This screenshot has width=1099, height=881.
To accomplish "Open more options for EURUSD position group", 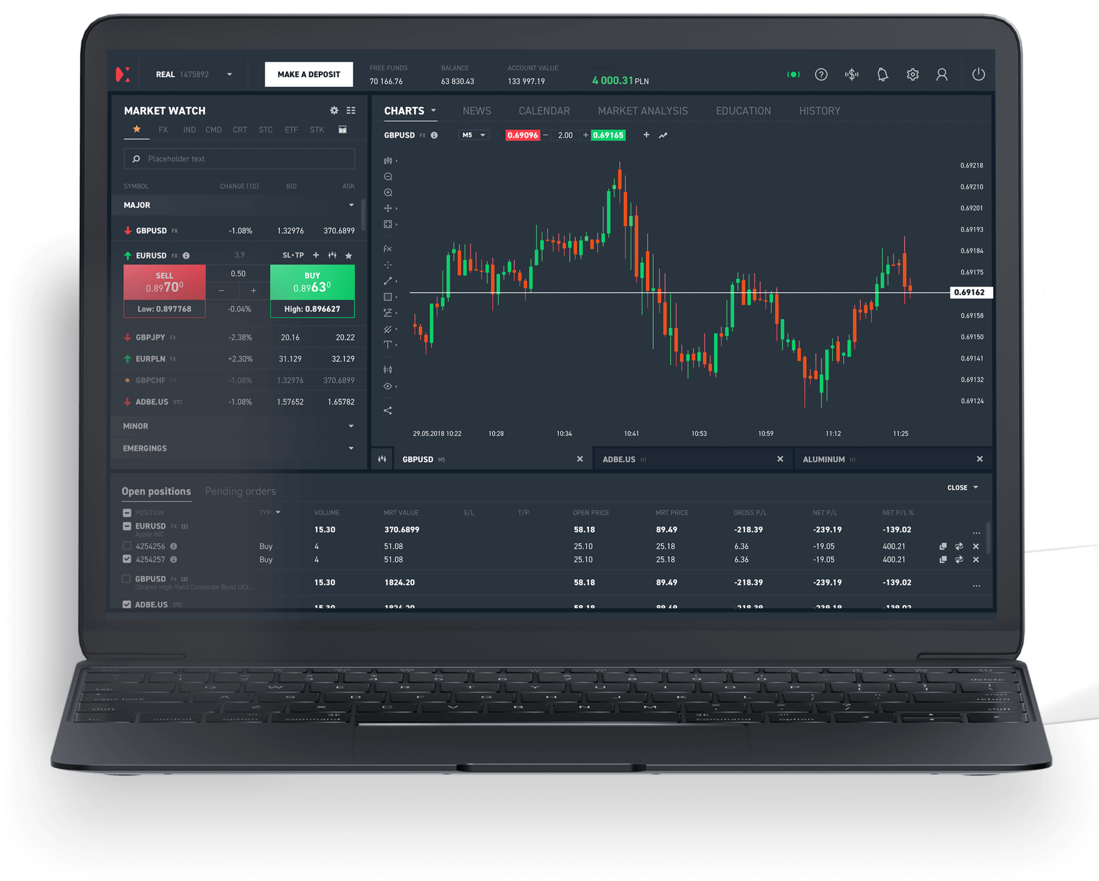I will tap(977, 532).
